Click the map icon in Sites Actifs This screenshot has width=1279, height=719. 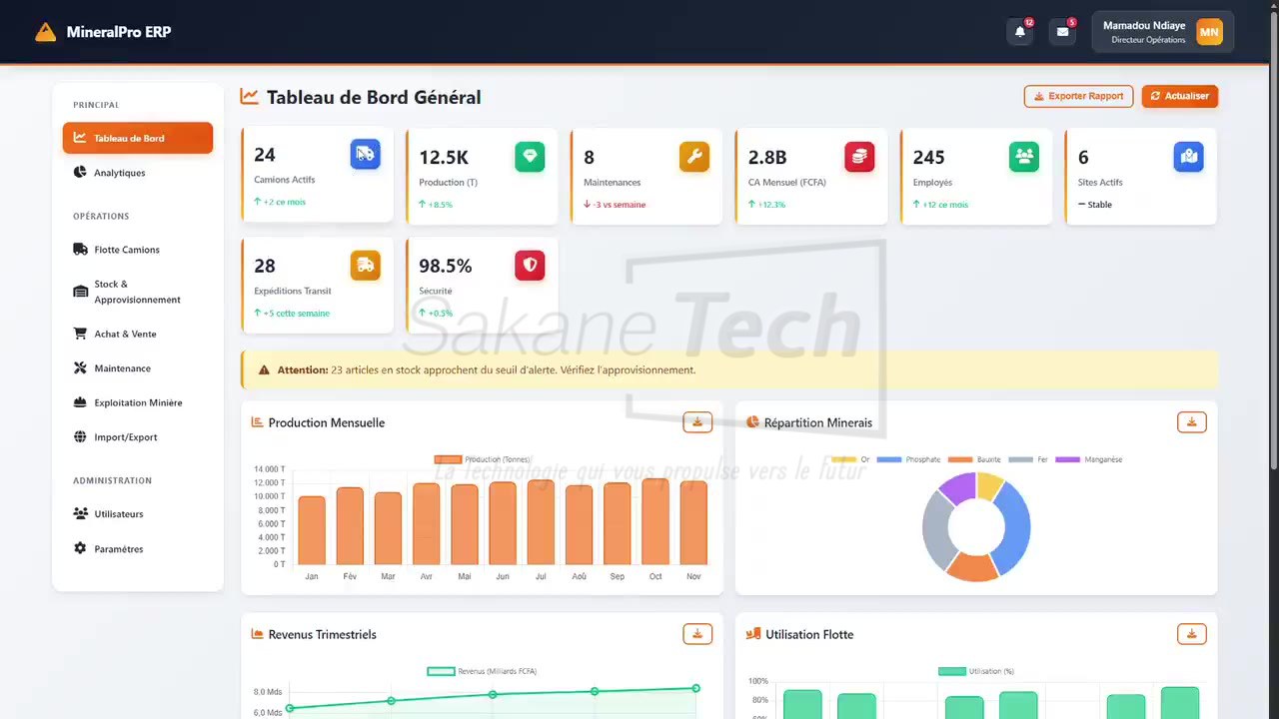pos(1188,157)
